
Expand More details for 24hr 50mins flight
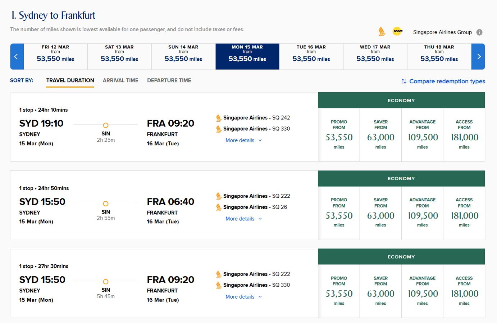(x=244, y=219)
